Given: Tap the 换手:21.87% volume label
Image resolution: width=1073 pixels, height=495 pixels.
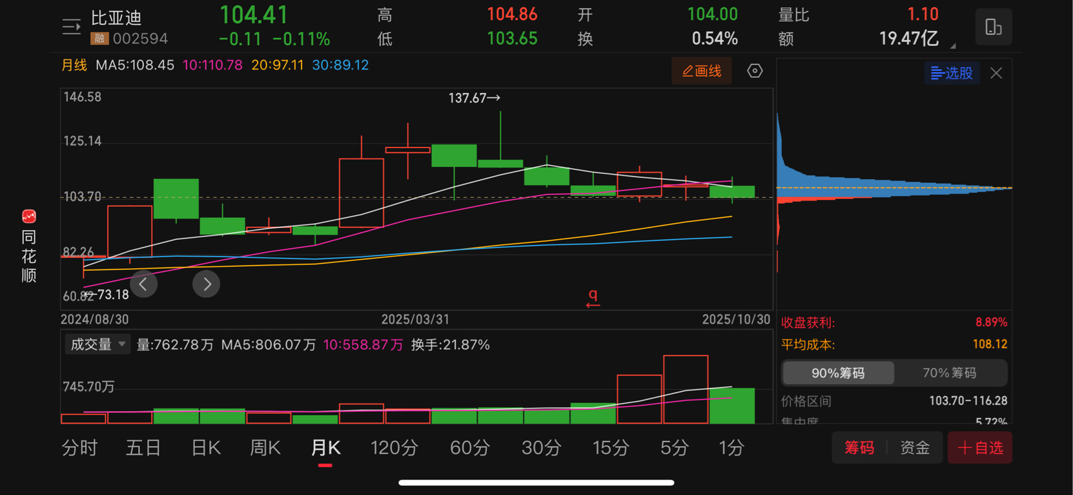Looking at the screenshot, I should click(451, 345).
